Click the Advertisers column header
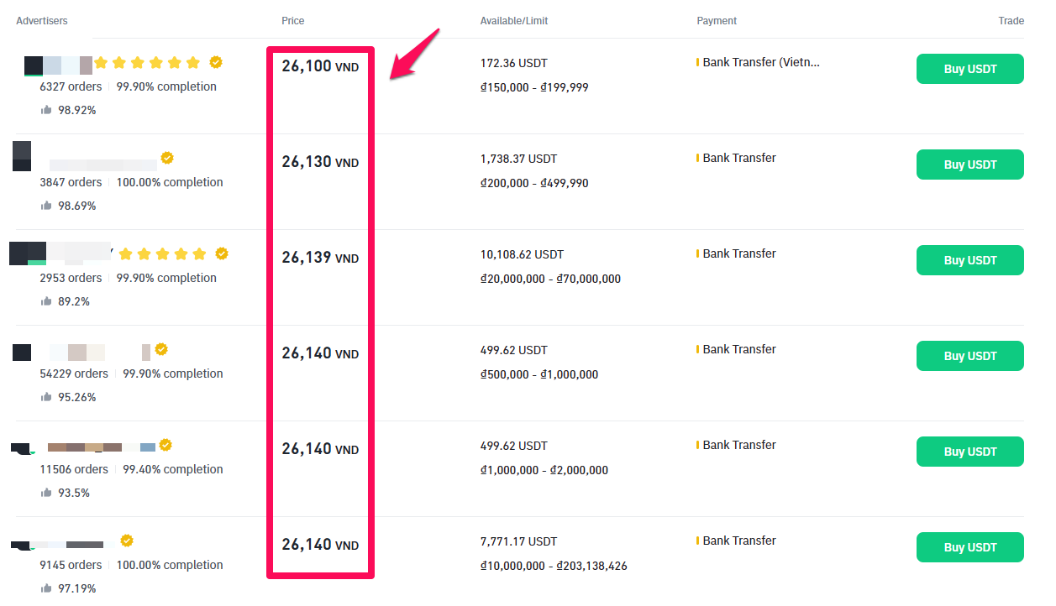This screenshot has height=606, width=1056. (42, 21)
